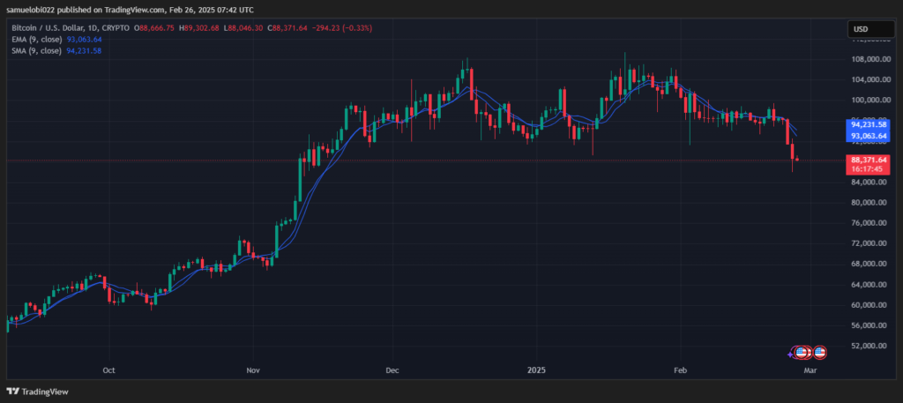Click the 60,000.00 price axis label
Viewport: 903px width, 403px height.
868,305
